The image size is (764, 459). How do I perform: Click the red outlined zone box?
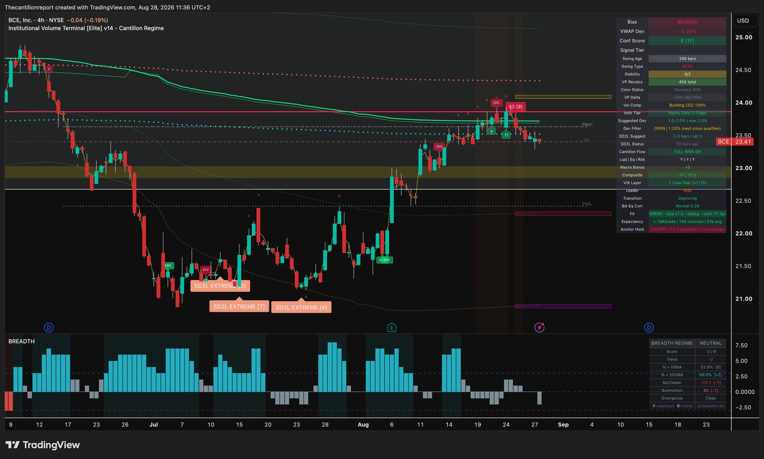[x=563, y=213]
